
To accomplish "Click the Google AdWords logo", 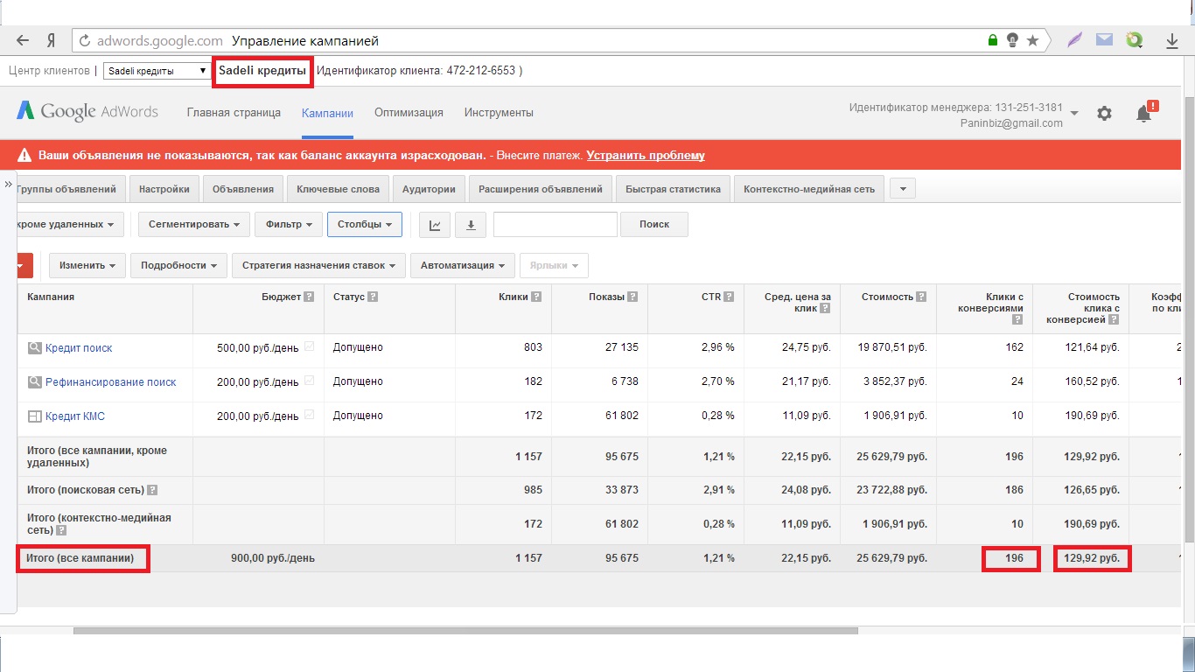I will pyautogui.click(x=87, y=112).
